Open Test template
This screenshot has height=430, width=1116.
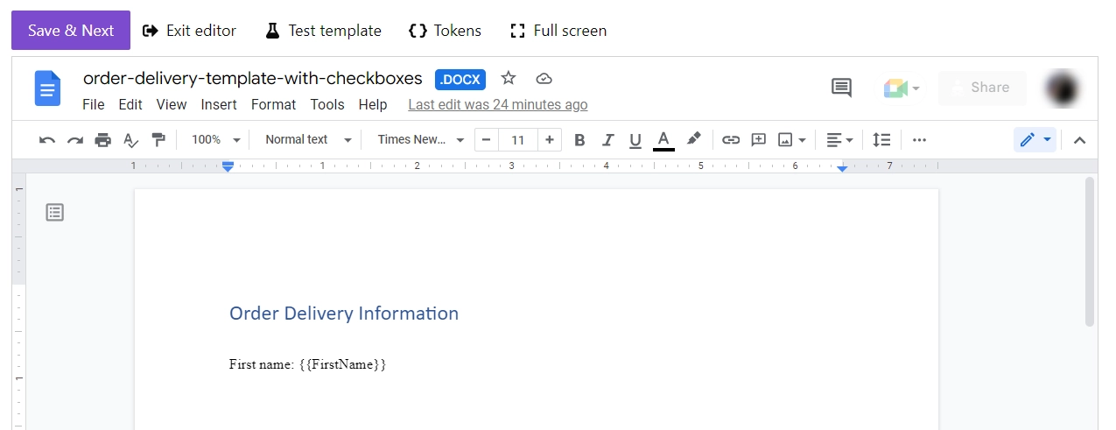323,31
